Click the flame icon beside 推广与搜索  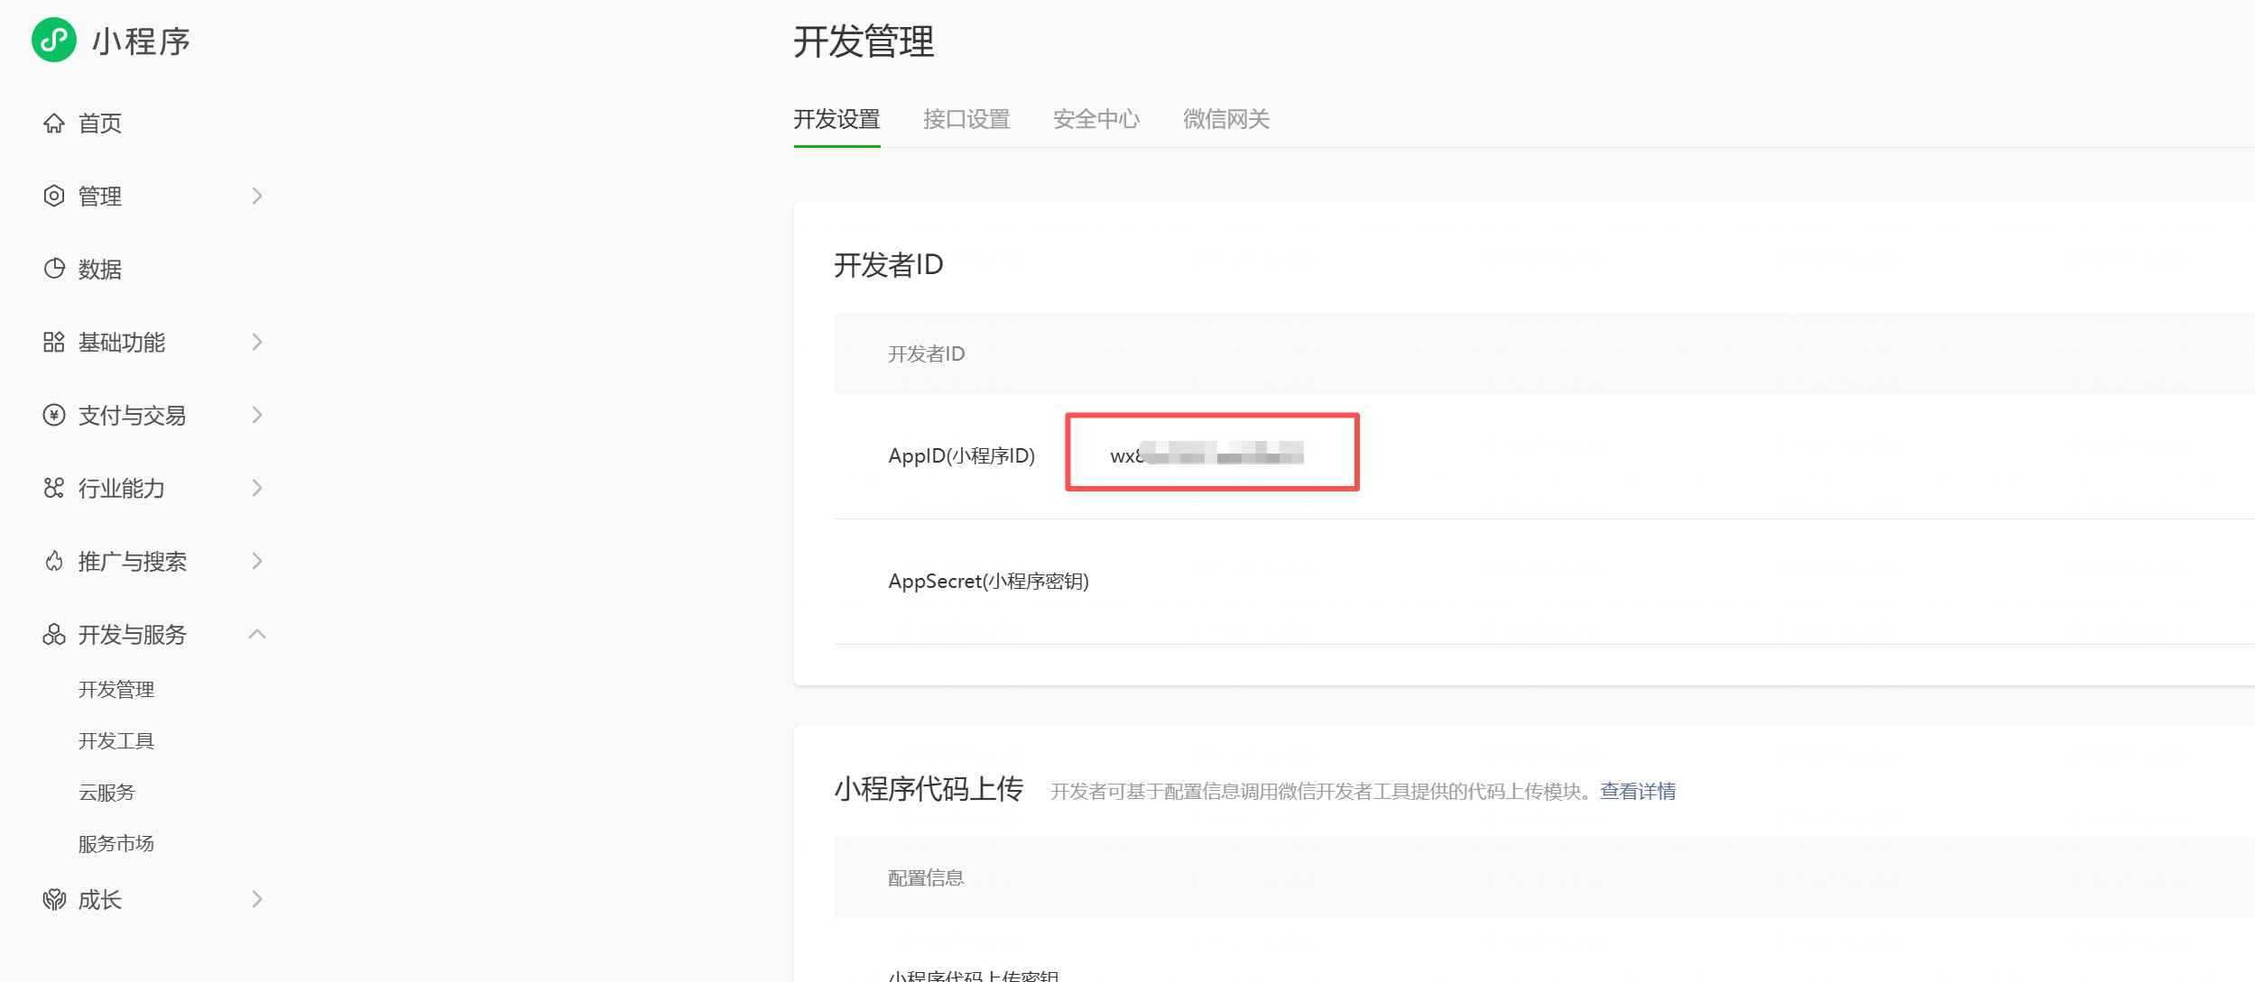pos(54,561)
